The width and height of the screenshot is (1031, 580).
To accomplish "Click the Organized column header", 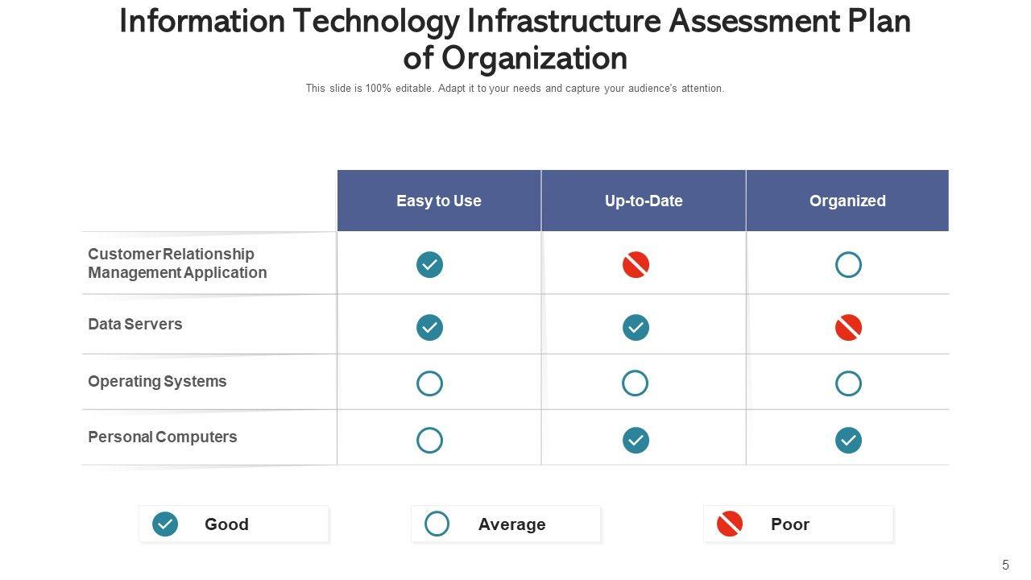I will click(847, 201).
